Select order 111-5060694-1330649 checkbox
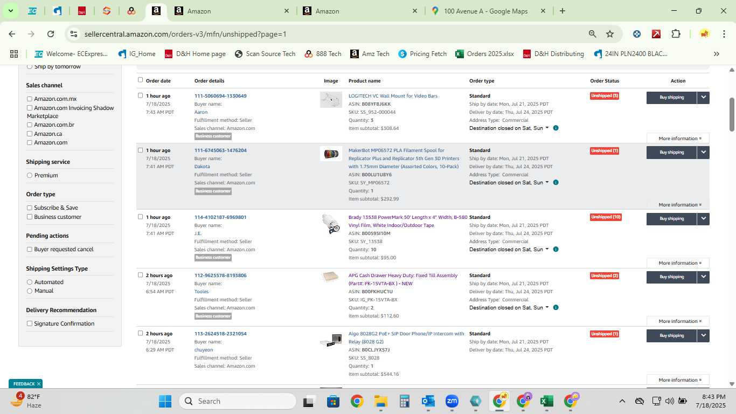 (x=140, y=95)
